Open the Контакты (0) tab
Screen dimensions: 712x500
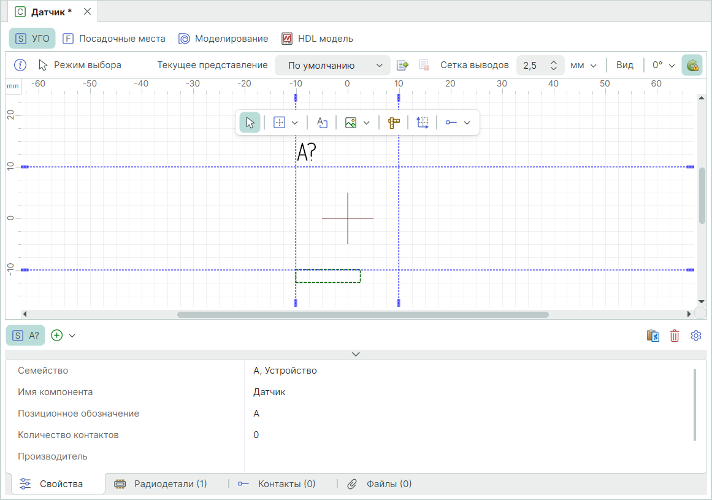[277, 483]
